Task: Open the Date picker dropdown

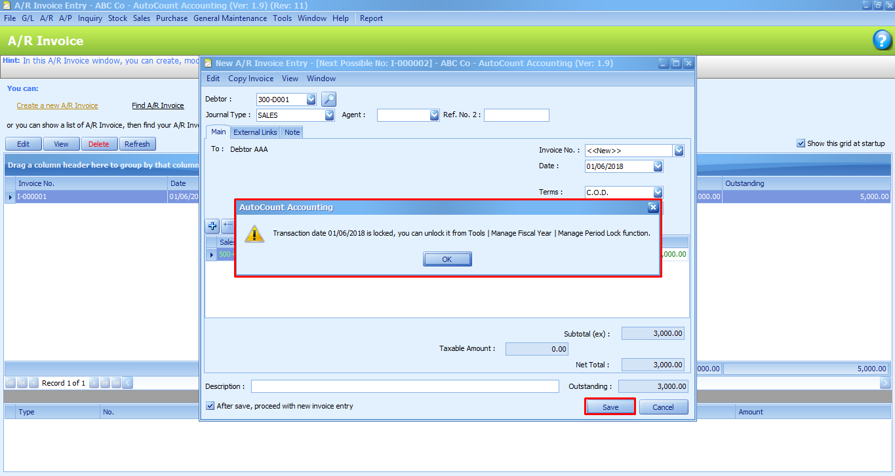Action: [x=658, y=166]
